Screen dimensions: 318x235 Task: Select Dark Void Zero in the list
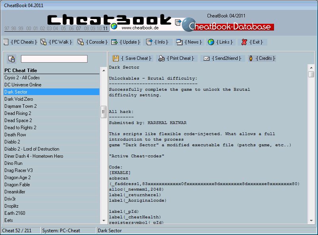(x=52, y=99)
